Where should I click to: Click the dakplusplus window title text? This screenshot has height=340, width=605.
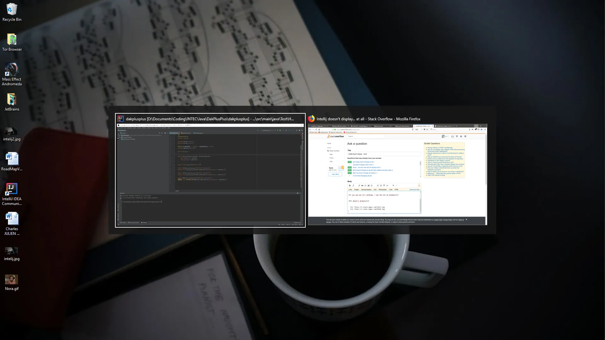[210, 119]
